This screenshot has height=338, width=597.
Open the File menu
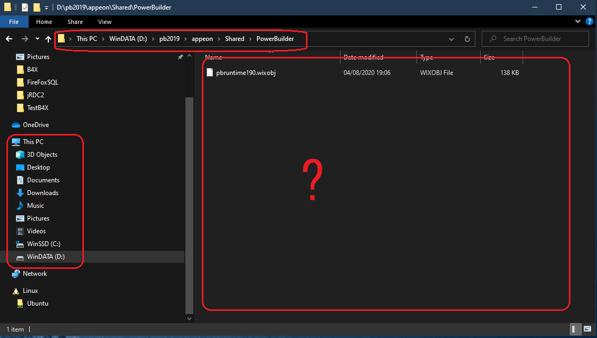(14, 22)
